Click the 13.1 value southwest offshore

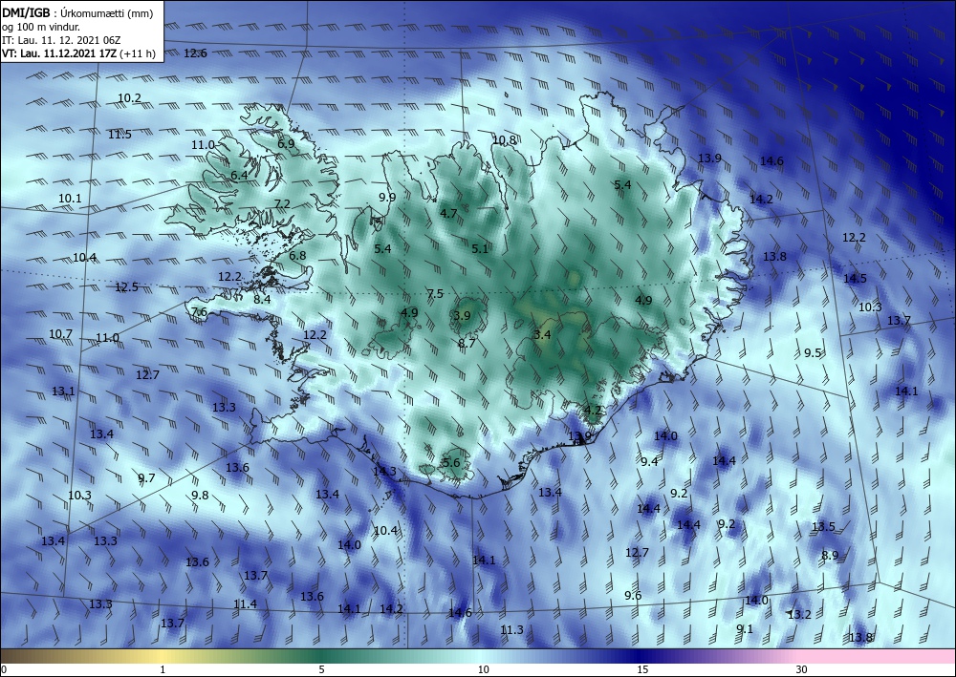[x=63, y=391]
